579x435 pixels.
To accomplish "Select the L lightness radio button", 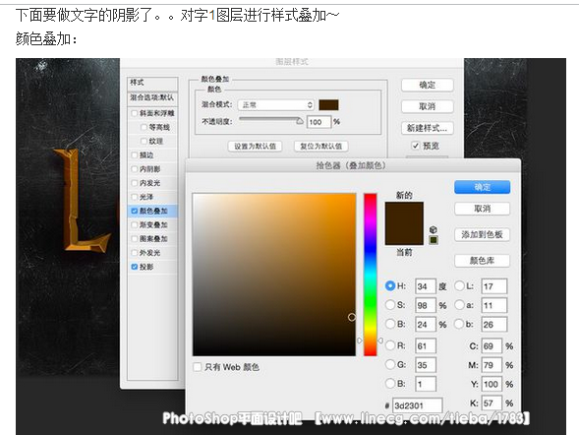I will click(459, 285).
